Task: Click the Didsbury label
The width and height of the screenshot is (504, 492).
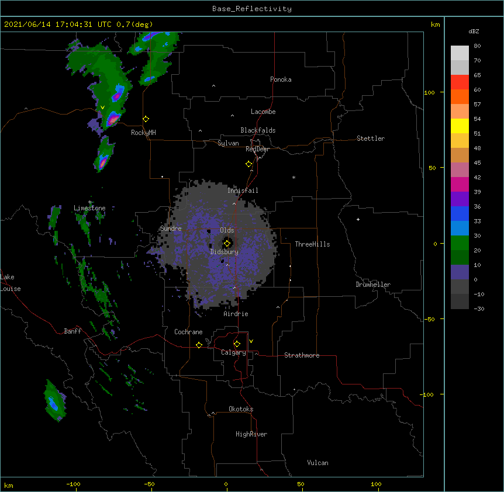Action: pos(225,252)
